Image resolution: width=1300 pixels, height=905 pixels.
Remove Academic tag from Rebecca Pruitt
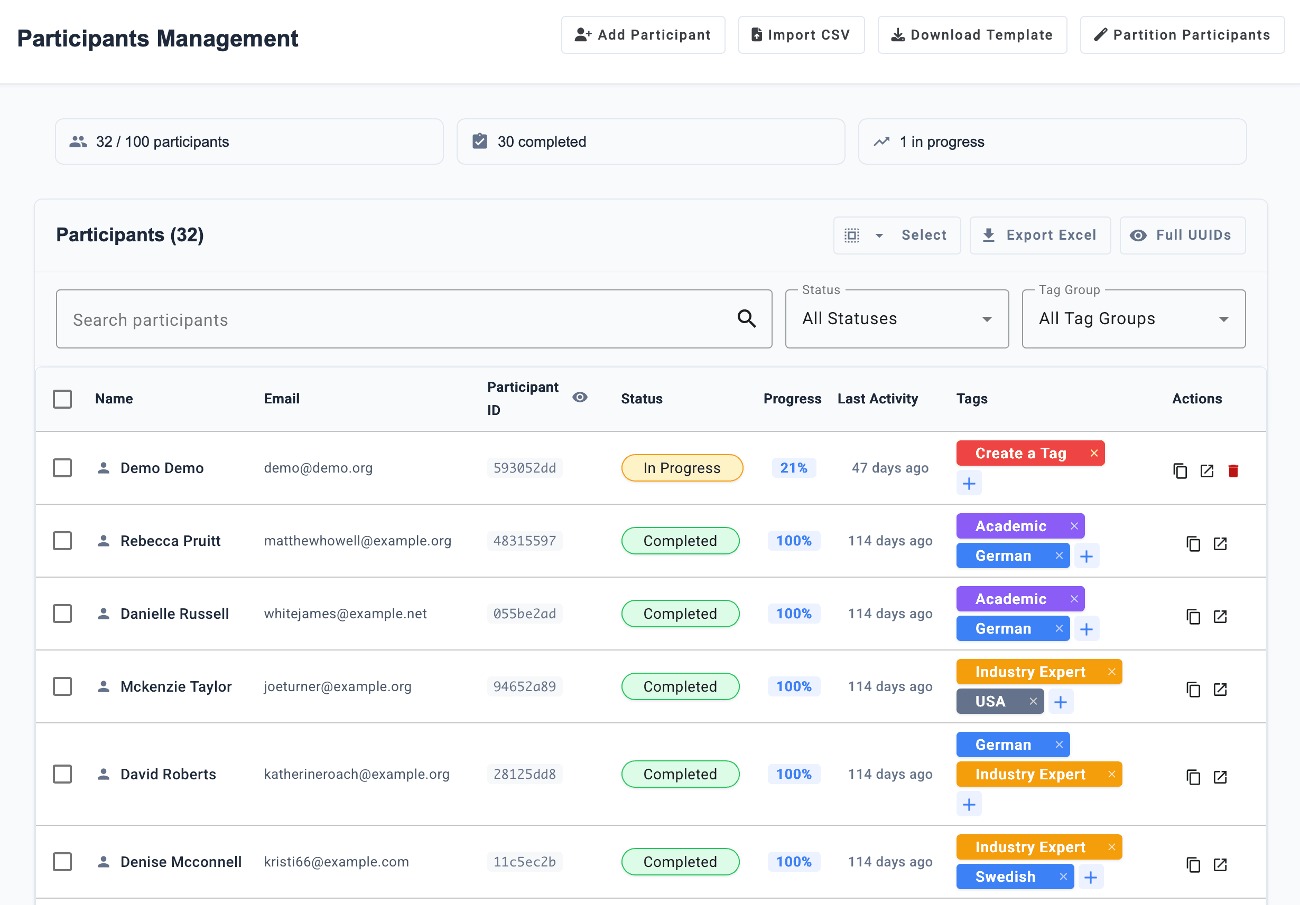pyautogui.click(x=1074, y=526)
